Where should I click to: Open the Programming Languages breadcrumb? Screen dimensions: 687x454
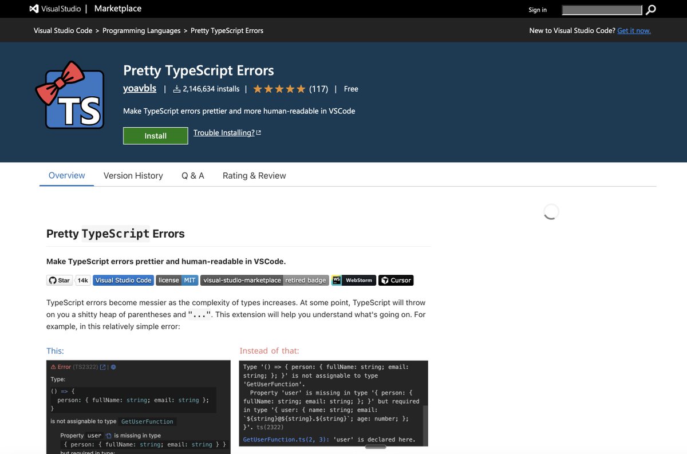[141, 30]
